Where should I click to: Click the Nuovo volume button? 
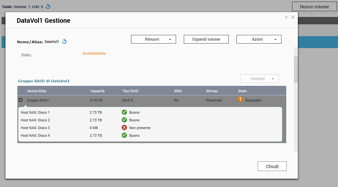(314, 7)
